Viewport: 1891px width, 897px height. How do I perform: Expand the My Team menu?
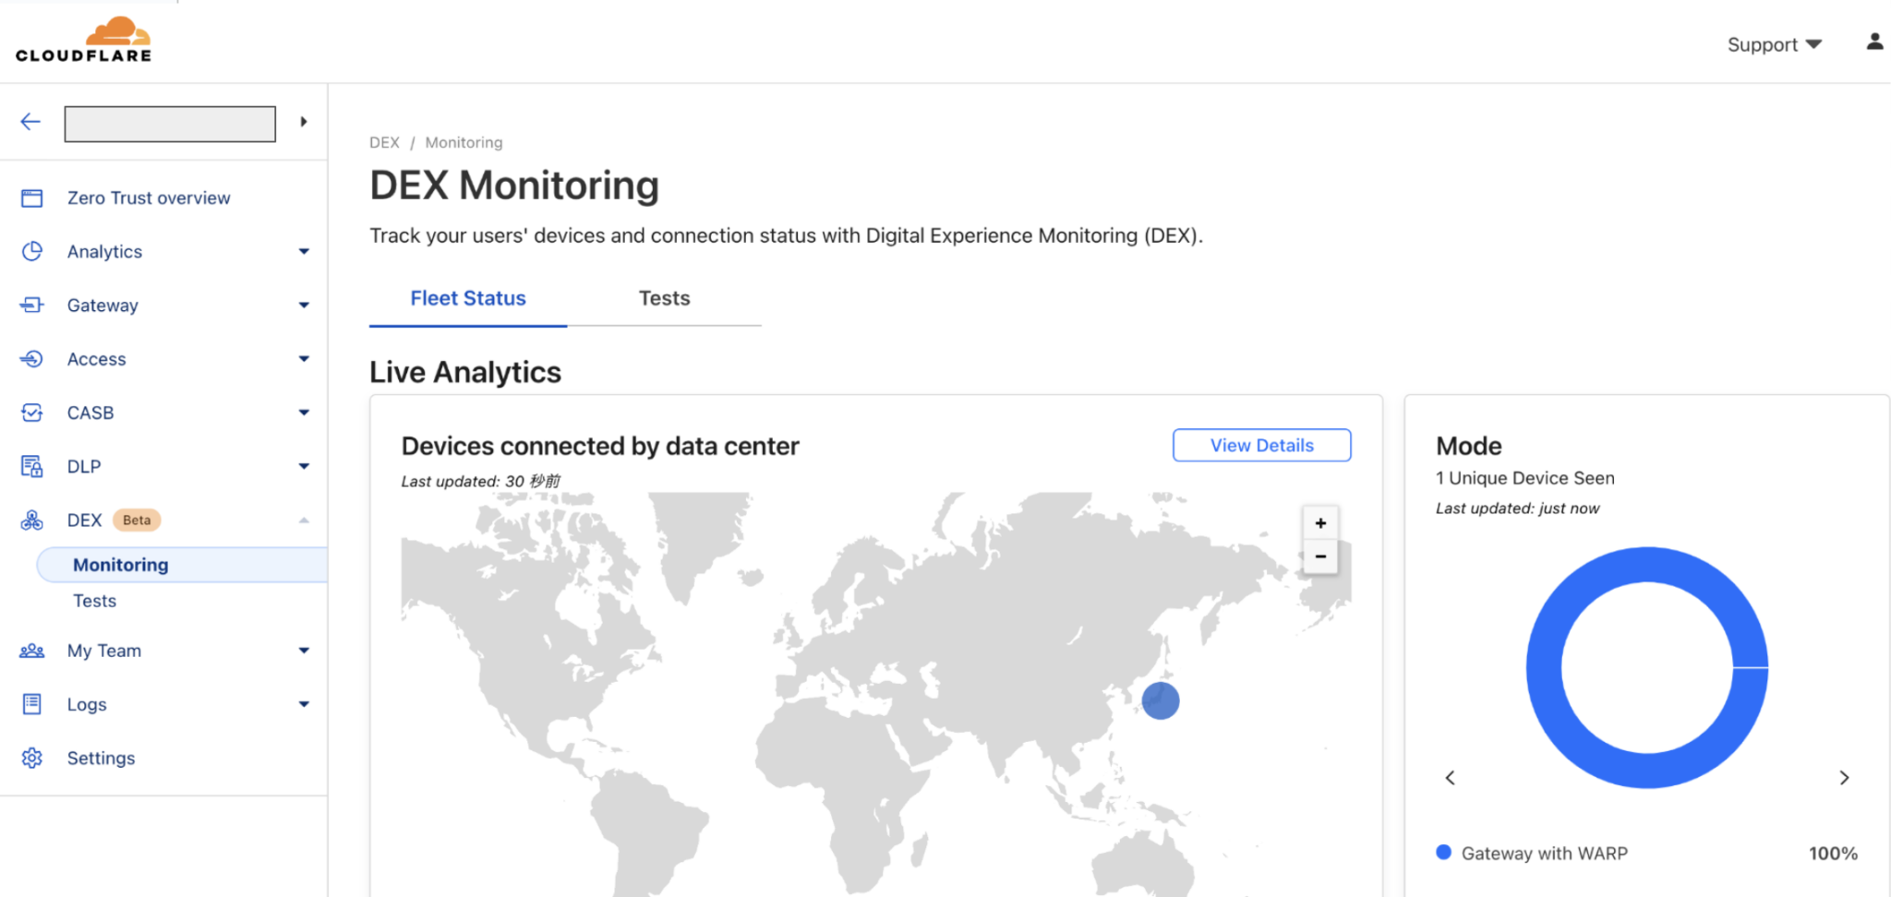click(303, 650)
